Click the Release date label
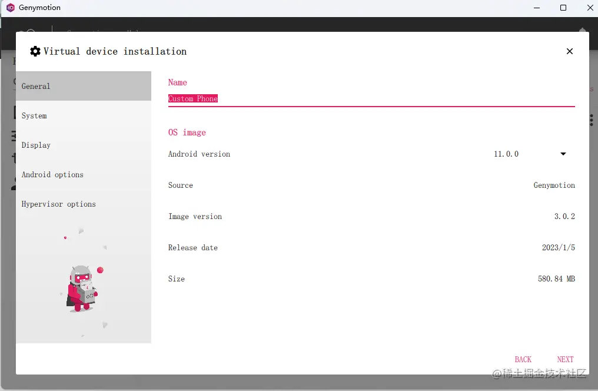Screen dimensions: 598x391 point(193,247)
